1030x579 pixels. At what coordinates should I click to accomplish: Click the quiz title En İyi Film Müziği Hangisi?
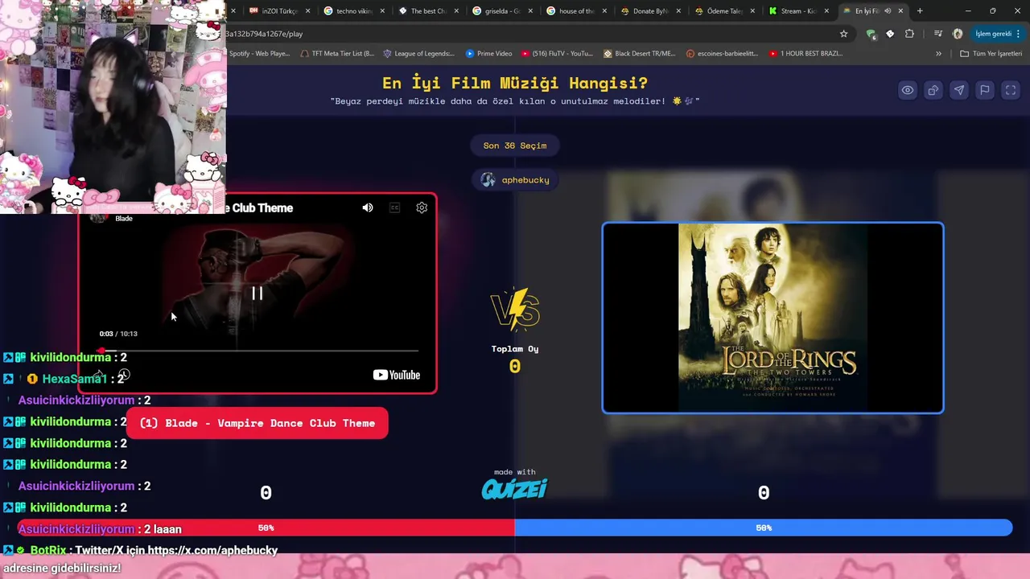(515, 83)
